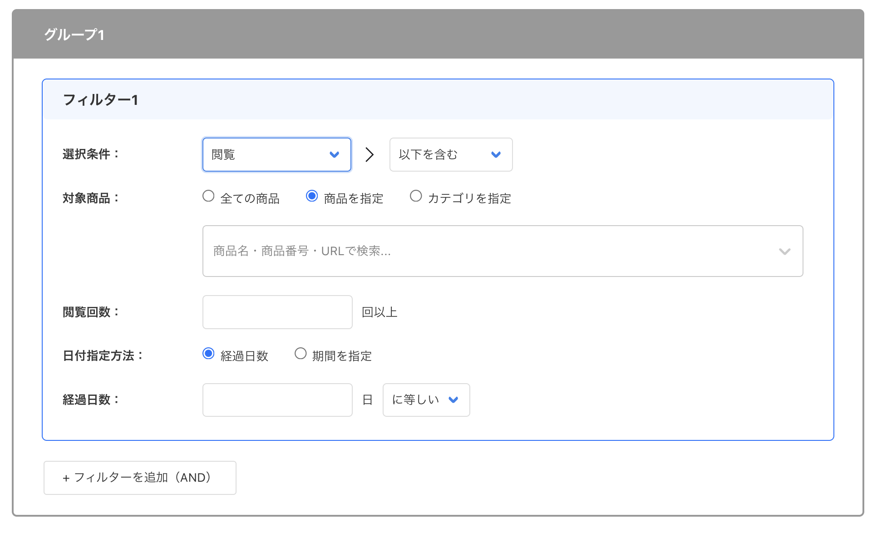The width and height of the screenshot is (877, 543).
Task: Click the product search field labeled 商品名・商品番号・URLで検索
Action: tap(409, 251)
